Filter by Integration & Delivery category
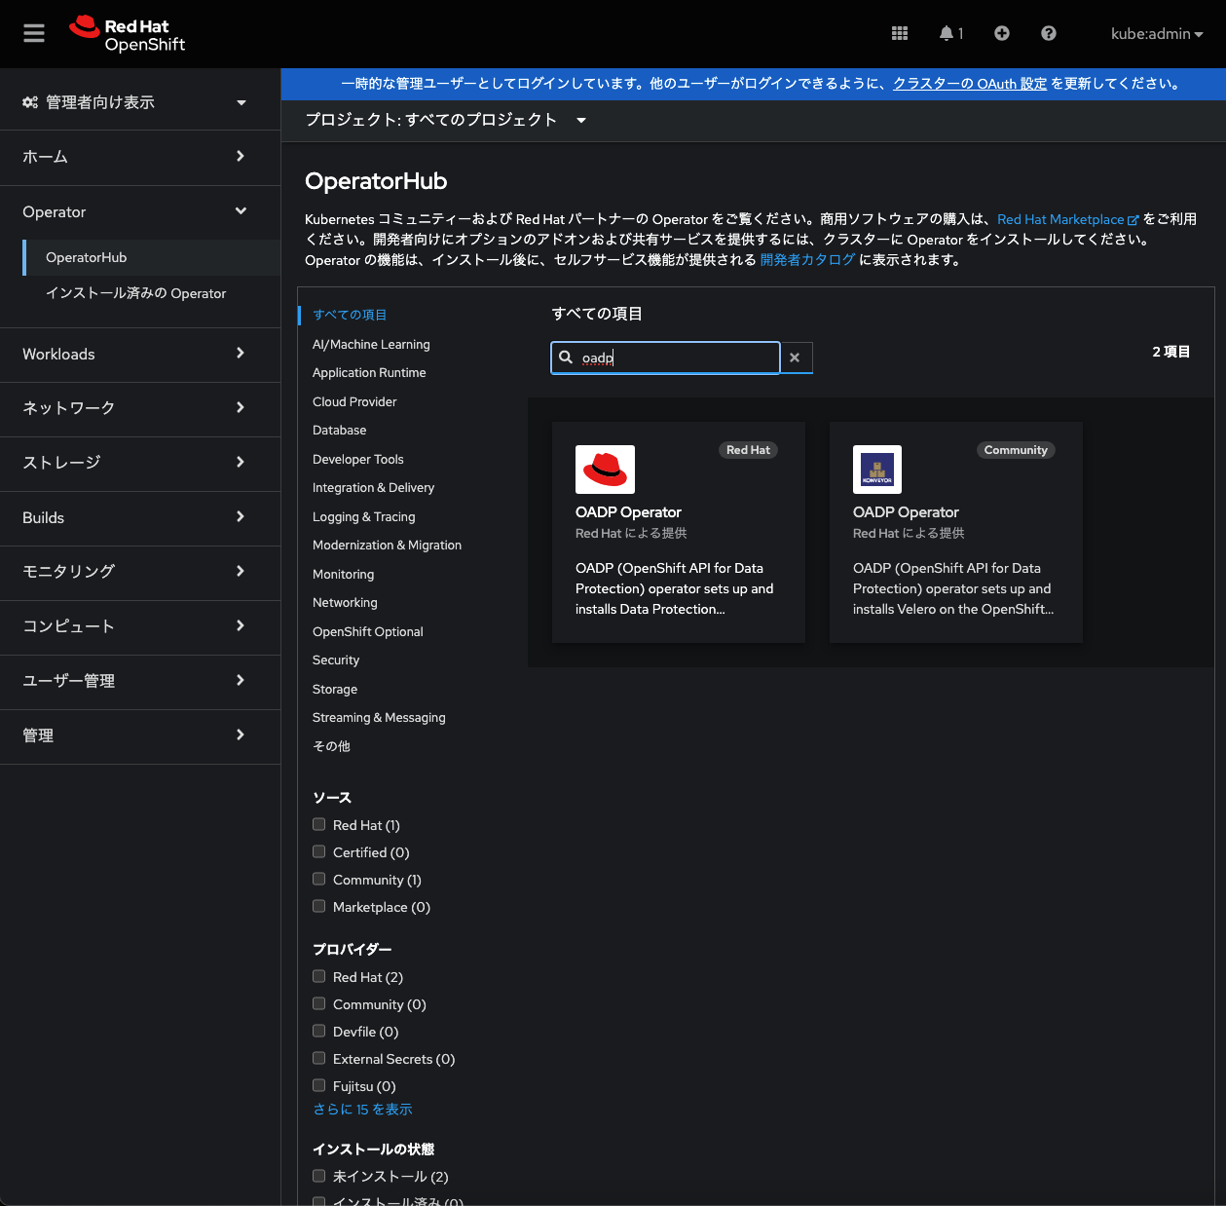Viewport: 1226px width, 1206px height. 373,488
